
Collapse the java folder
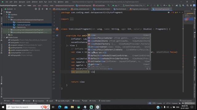[x=7, y=17]
